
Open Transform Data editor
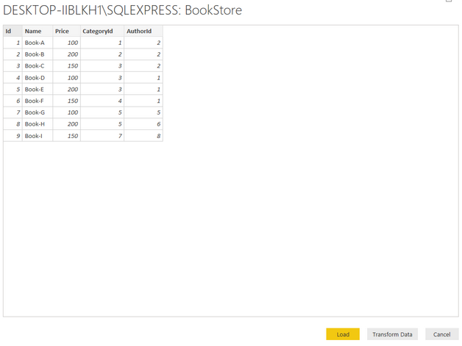coord(392,334)
